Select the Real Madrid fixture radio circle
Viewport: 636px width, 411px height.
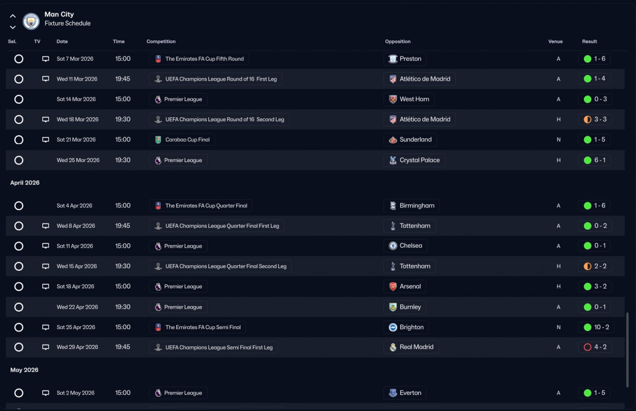click(19, 347)
